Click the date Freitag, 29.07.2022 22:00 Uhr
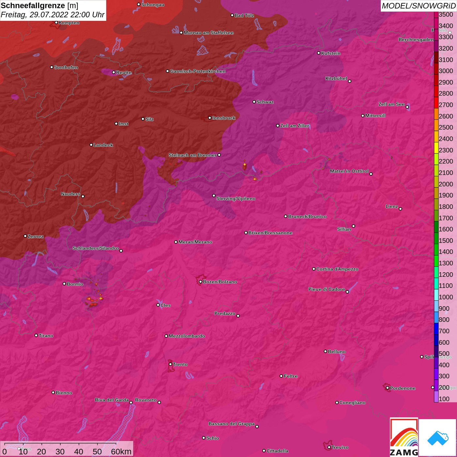This screenshot has width=457, height=457. (53, 15)
